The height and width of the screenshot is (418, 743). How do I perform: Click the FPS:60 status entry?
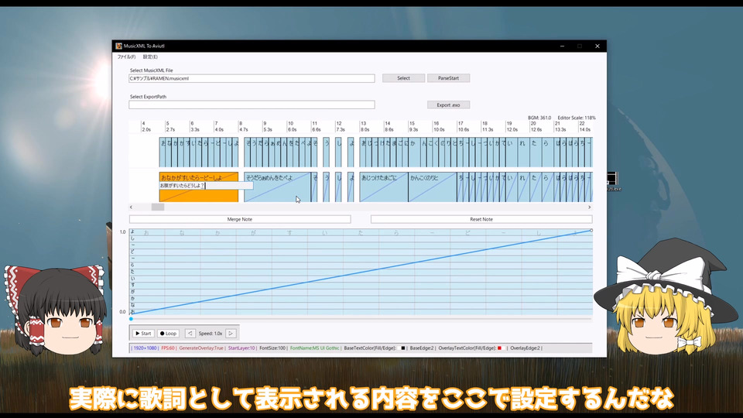click(x=168, y=348)
